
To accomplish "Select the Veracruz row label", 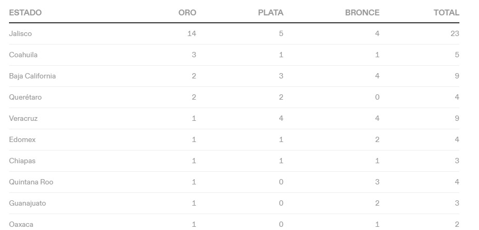I will [23, 118].
